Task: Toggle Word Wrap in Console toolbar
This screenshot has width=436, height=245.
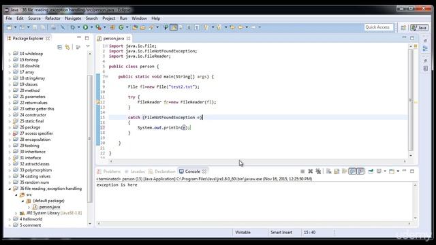Action: [x=344, y=171]
